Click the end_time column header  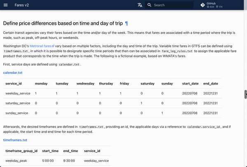(70, 151)
